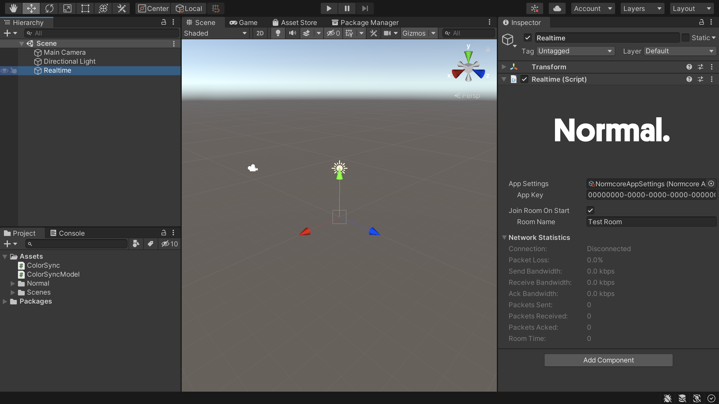Viewport: 719px width, 404px height.
Task: Toggle scene audio speaker icon
Action: click(x=292, y=33)
